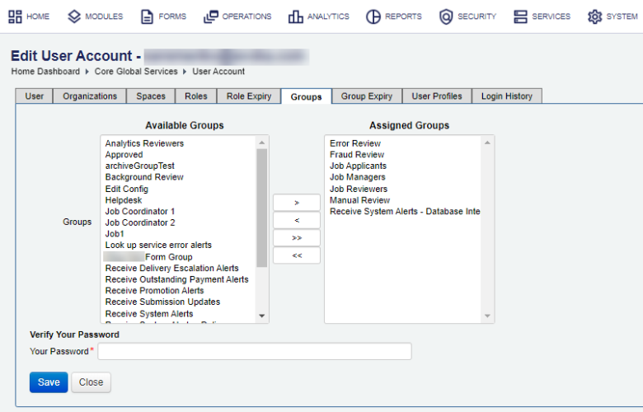Select 'Job1' in Available Groups

115,234
